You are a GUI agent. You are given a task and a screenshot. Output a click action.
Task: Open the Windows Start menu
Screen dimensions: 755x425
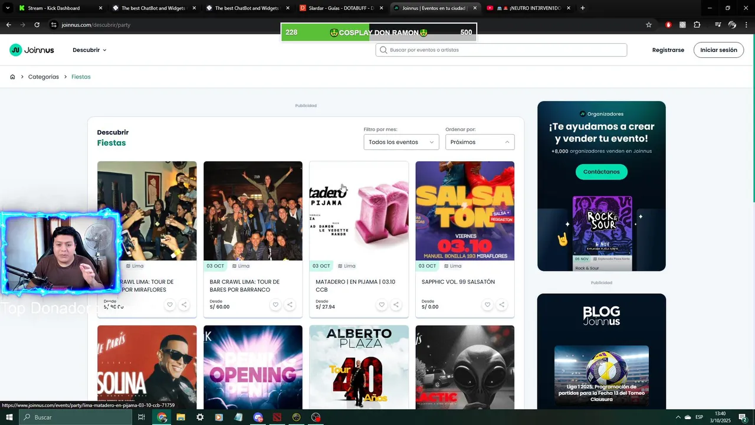9,417
